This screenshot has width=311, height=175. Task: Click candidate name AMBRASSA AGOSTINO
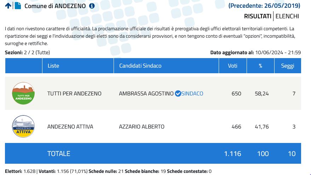[x=146, y=94]
